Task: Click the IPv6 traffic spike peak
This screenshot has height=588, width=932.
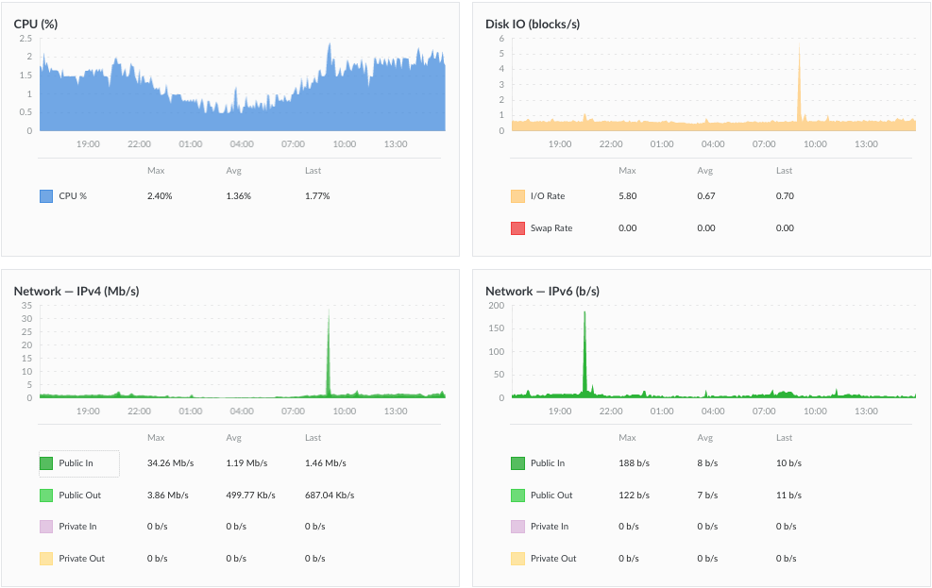Action: click(x=585, y=313)
